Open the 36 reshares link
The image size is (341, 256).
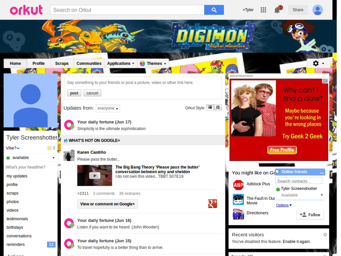click(x=130, y=194)
